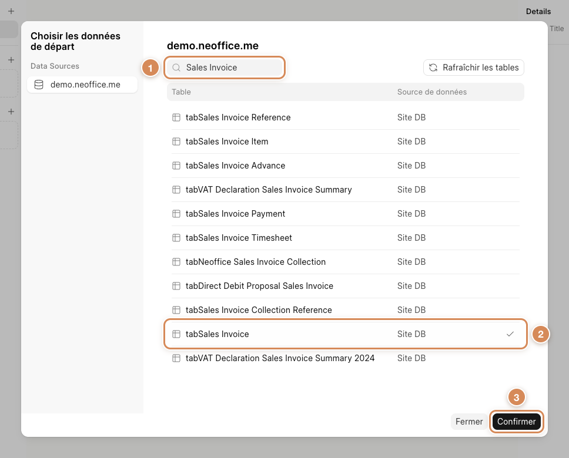
Task: Click the plus icon left of the Details header
Action: (x=11, y=11)
